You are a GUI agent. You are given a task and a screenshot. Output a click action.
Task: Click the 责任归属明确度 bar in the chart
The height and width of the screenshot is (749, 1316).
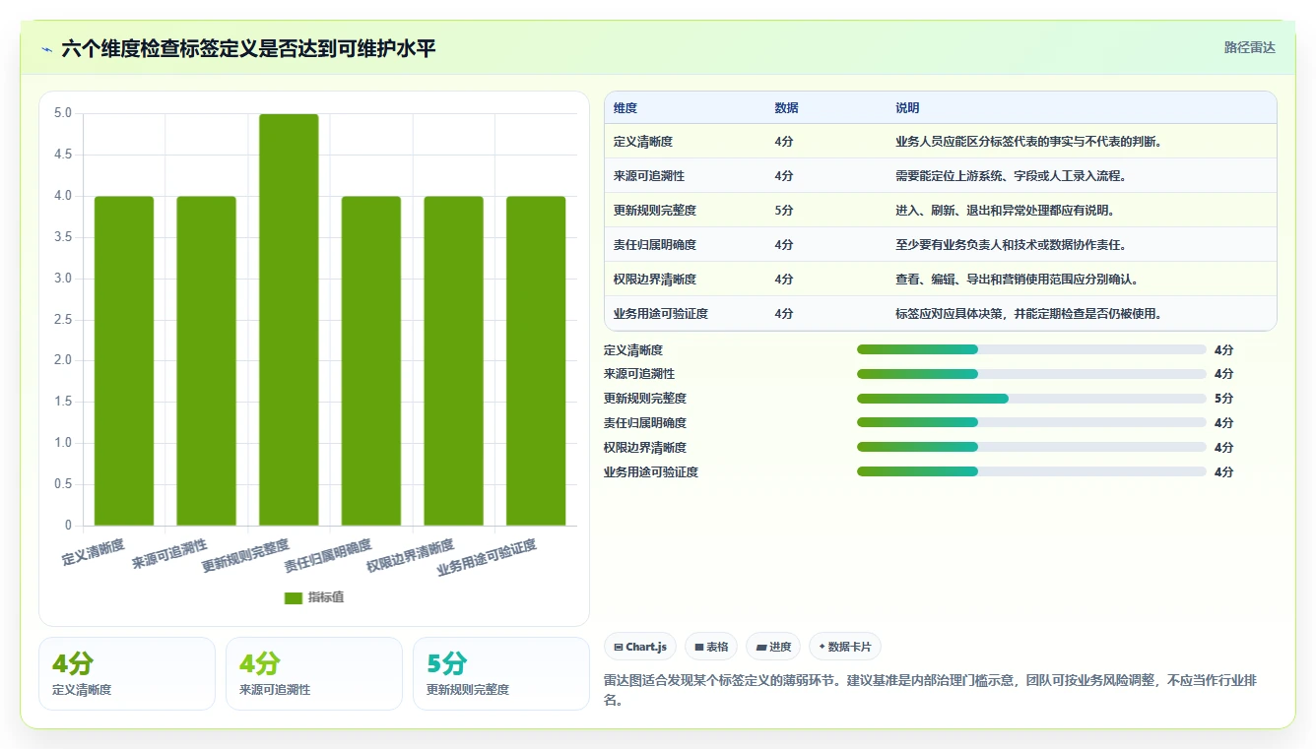[371, 361]
